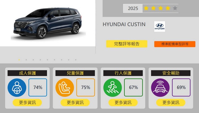
Task: Open 更多資訊 under 行人保護
Action: click(123, 102)
